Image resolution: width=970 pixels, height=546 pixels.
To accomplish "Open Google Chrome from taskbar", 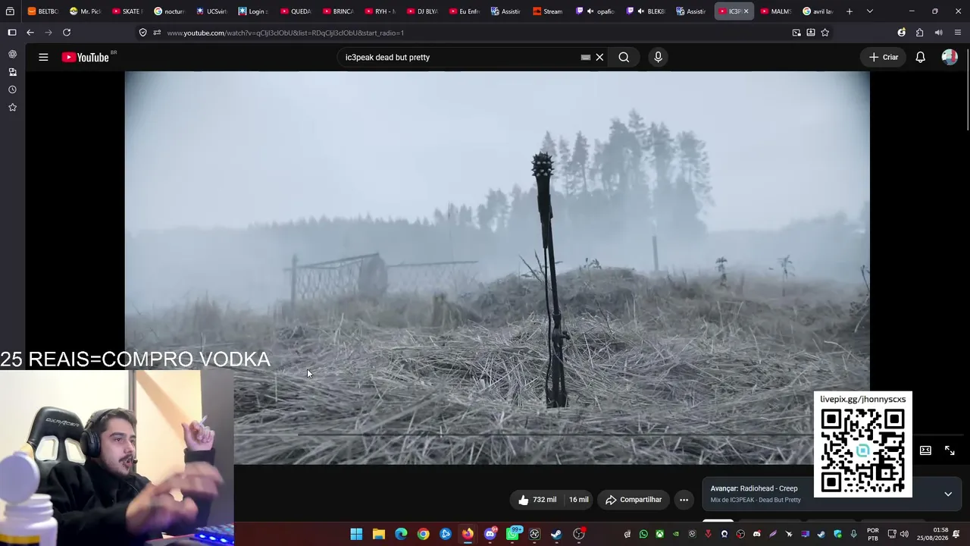I will (x=423, y=534).
